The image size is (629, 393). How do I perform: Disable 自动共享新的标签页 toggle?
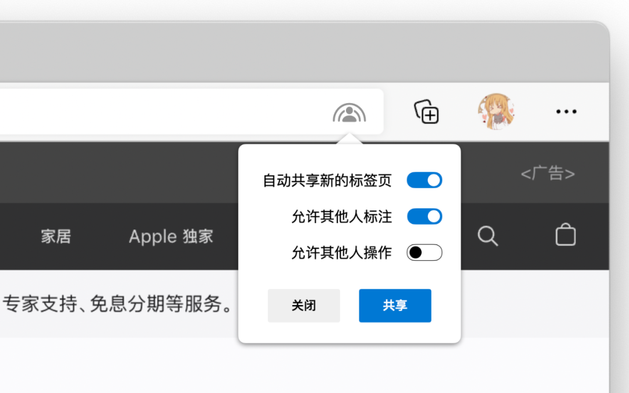pyautogui.click(x=425, y=180)
